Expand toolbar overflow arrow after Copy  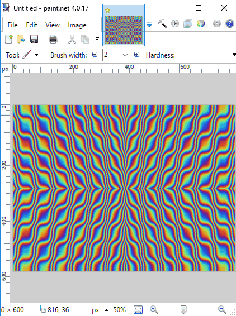[x=97, y=39]
